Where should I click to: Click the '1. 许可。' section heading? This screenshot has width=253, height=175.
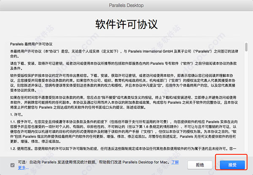17,115
